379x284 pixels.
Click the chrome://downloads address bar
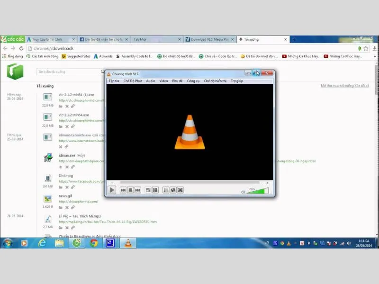click(x=191, y=48)
